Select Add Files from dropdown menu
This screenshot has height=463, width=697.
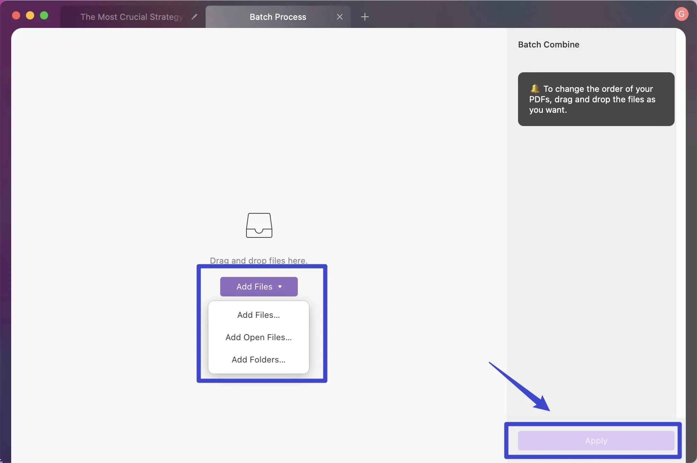[258, 314]
